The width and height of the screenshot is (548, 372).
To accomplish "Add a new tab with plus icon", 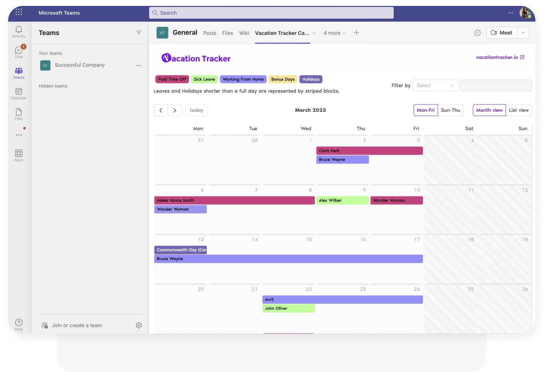I will (x=356, y=32).
